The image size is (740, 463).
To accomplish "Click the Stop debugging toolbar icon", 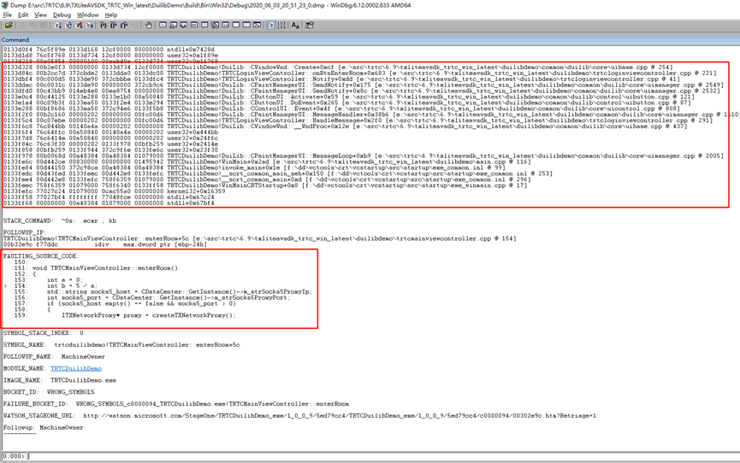I will (x=79, y=25).
